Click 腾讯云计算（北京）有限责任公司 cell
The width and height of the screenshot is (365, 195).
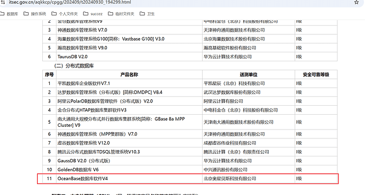coord(249,152)
